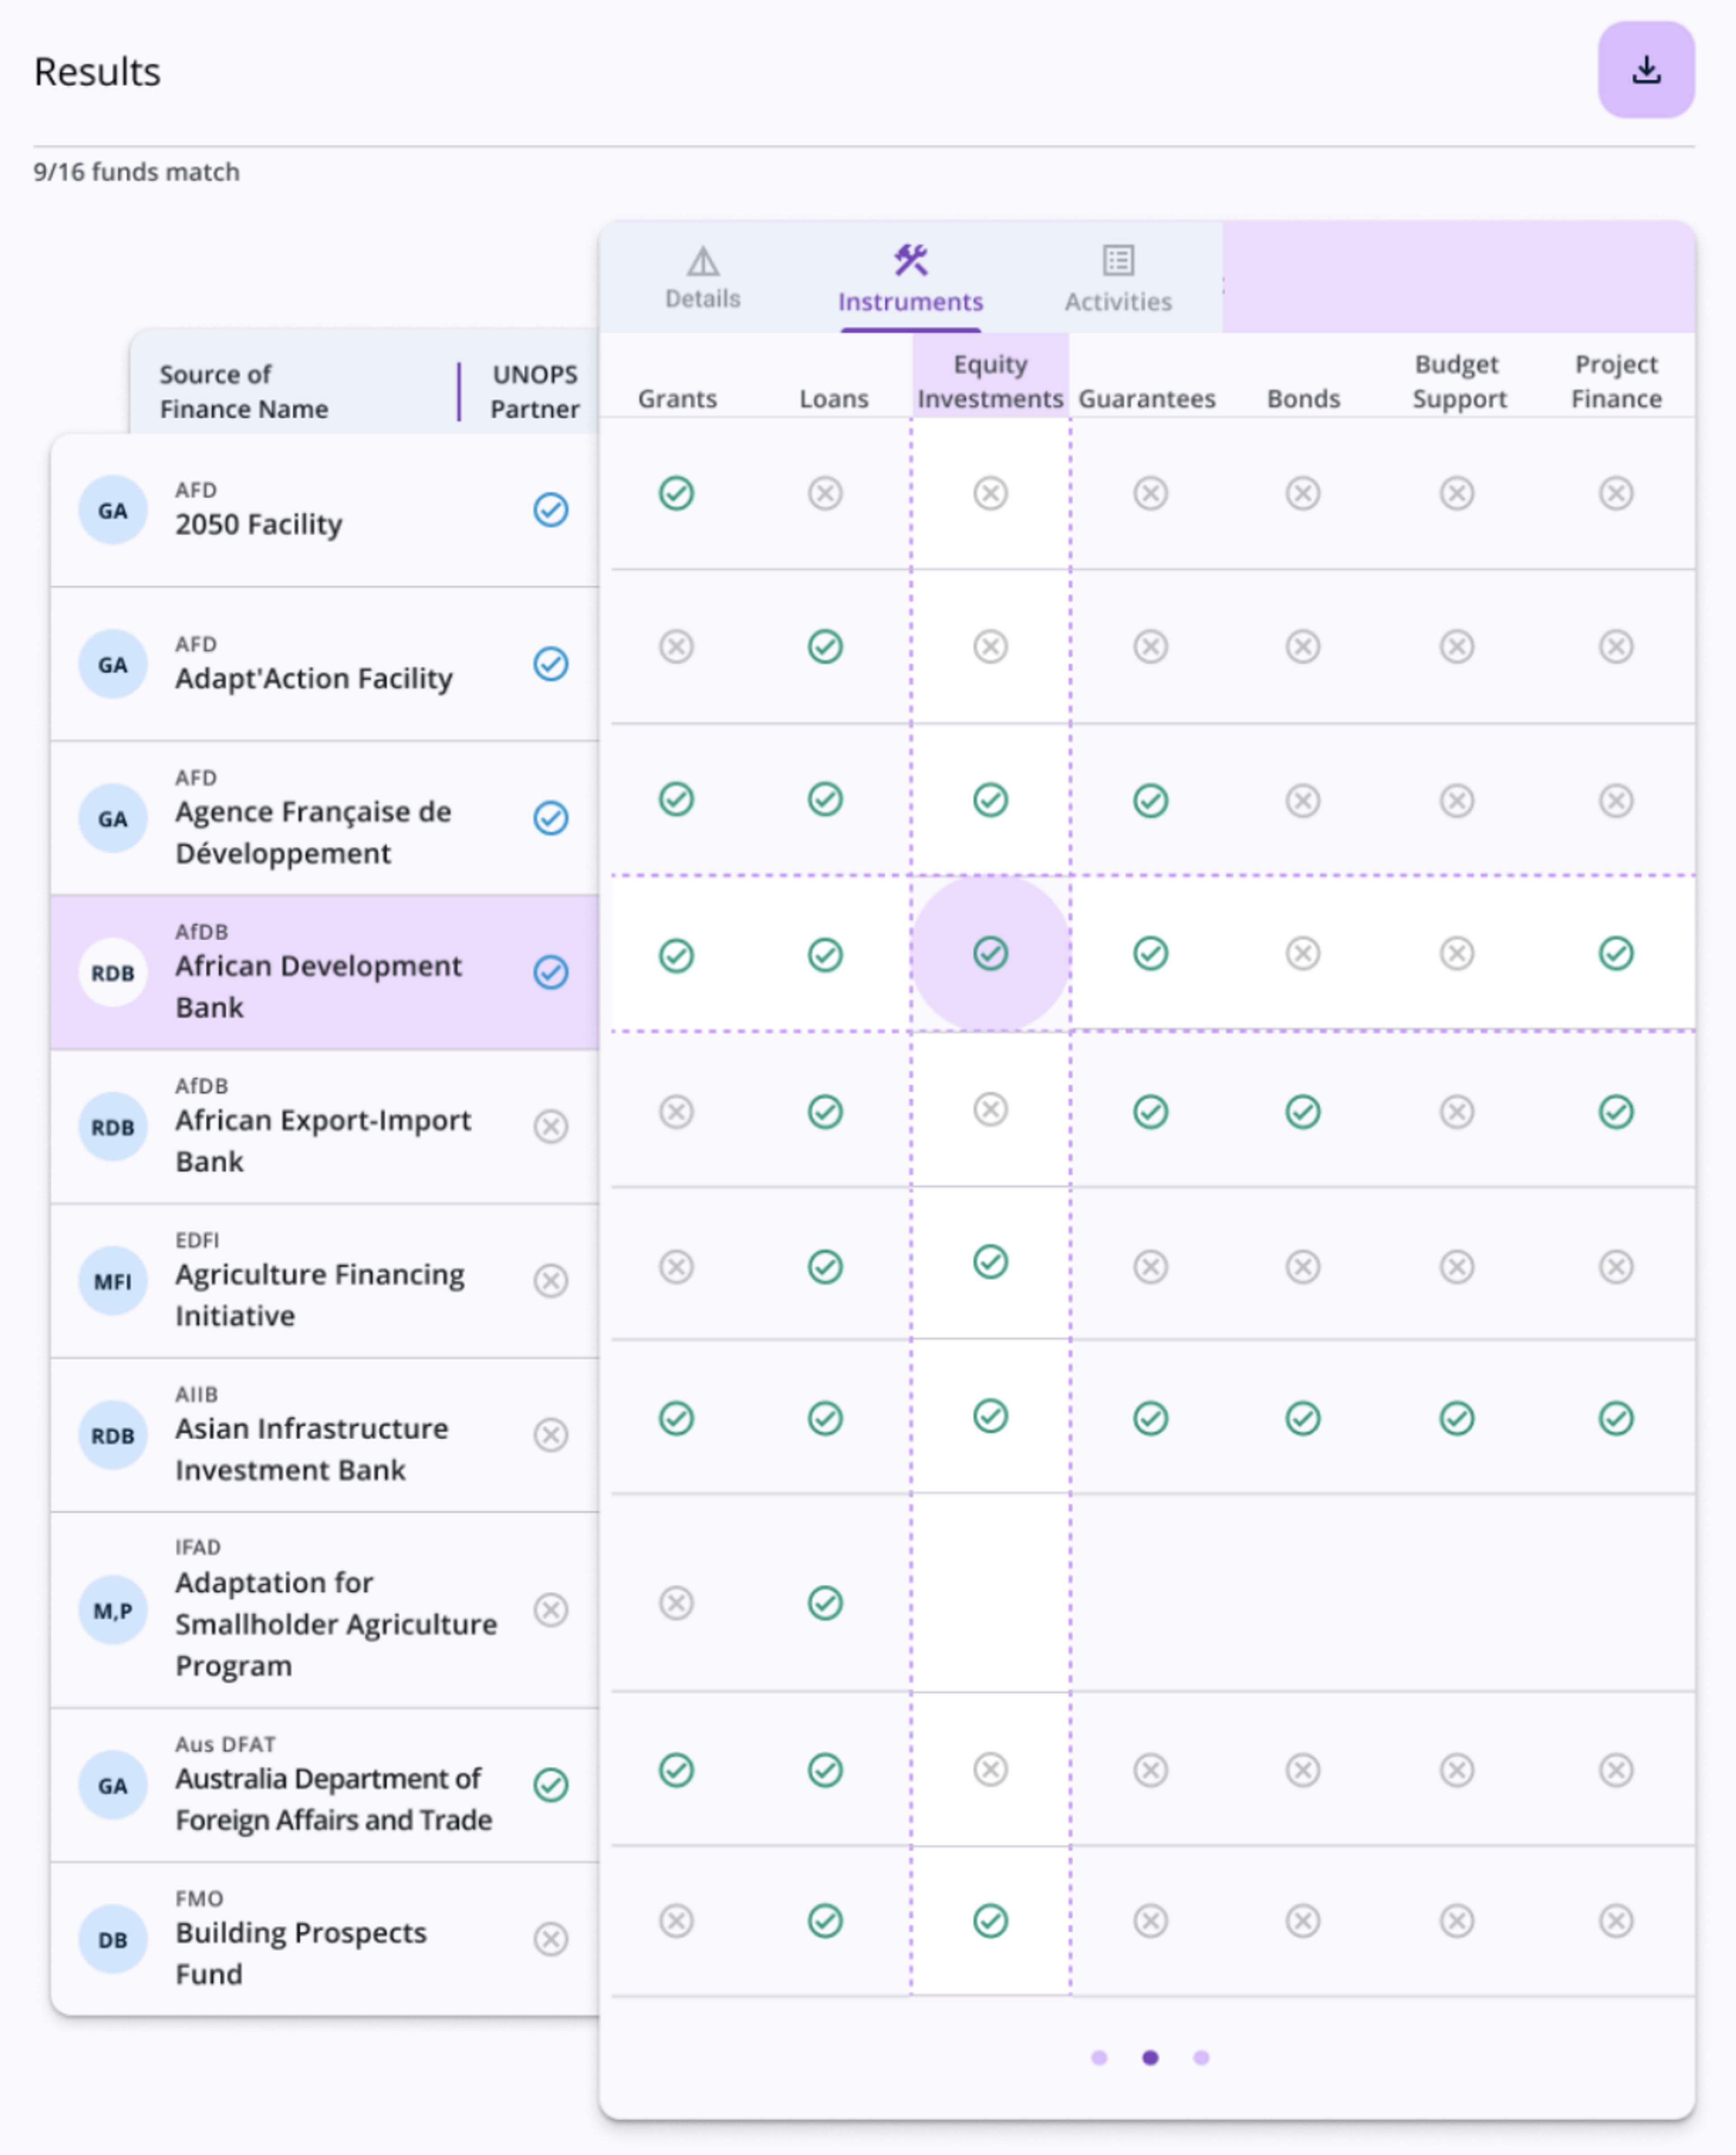
Task: Go to the first pagination dot
Action: point(1099,2057)
